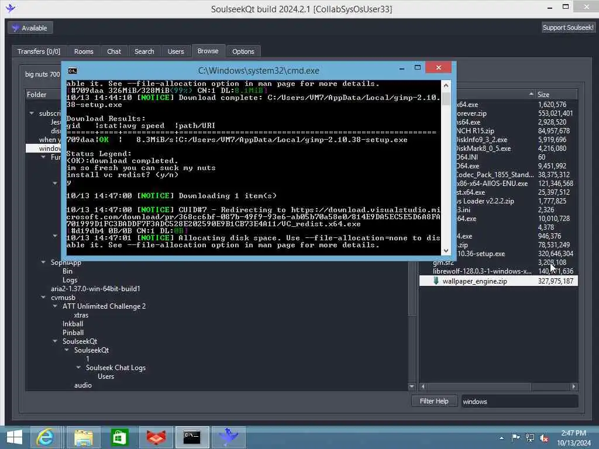
Task: Collapse ATT Unlimited Challenge 2 node
Action: pos(55,306)
